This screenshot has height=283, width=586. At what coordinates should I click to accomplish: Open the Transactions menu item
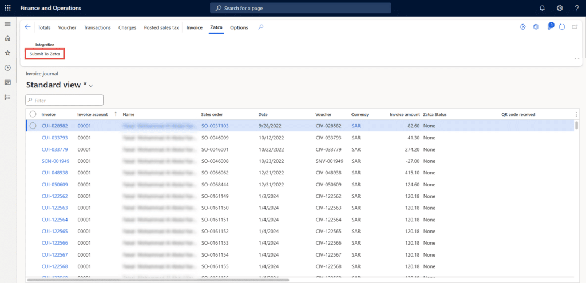coord(97,27)
